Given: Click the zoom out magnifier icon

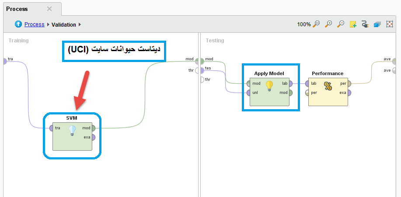Looking at the screenshot, I should coord(341,24).
